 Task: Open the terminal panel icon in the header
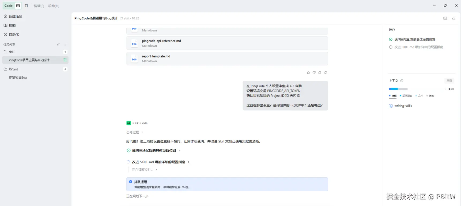445,18
